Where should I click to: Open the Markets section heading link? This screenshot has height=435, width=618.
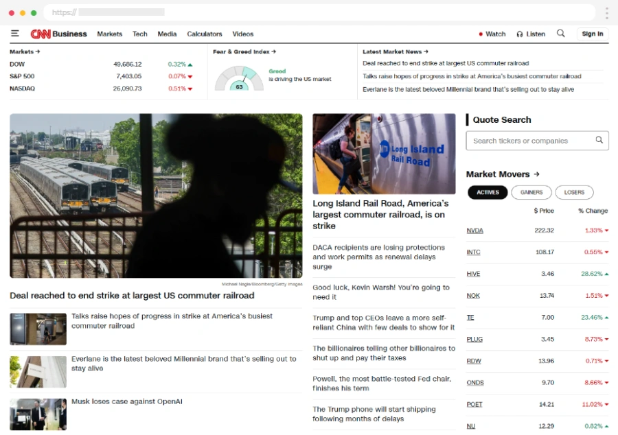pyautogui.click(x=25, y=51)
